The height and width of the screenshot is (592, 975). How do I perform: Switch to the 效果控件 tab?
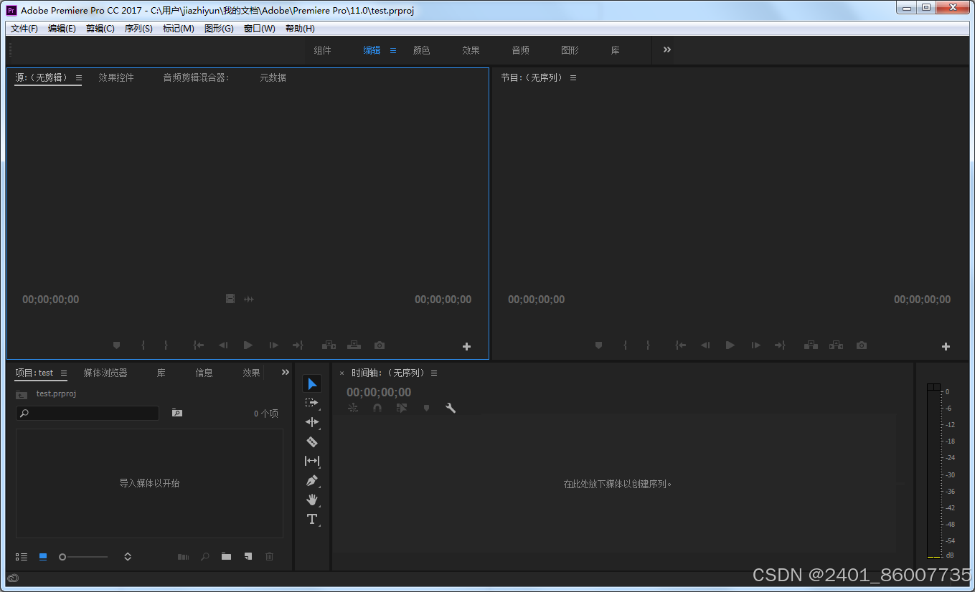tap(116, 78)
